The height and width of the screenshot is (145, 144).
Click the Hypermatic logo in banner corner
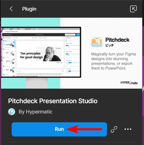coord(129,83)
